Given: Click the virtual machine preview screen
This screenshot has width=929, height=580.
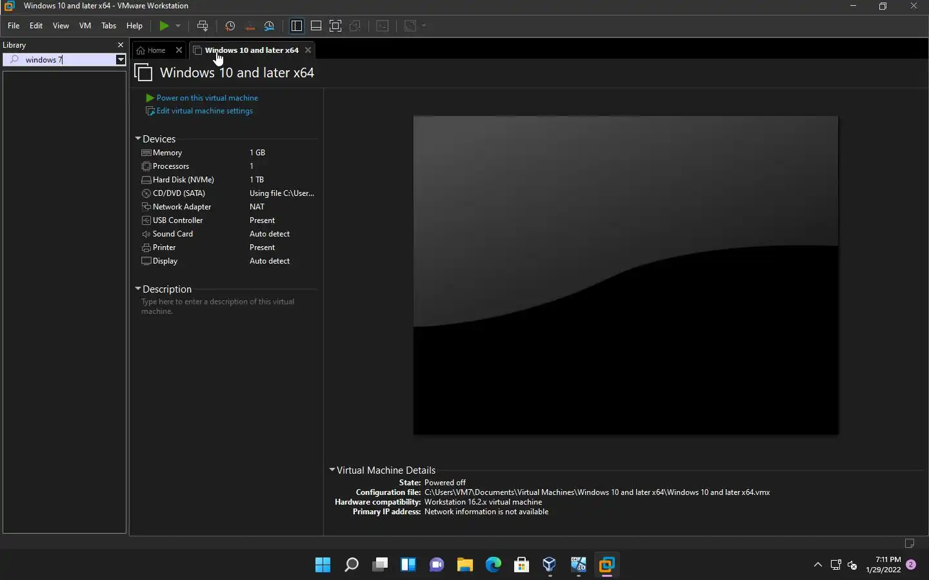Looking at the screenshot, I should [626, 275].
